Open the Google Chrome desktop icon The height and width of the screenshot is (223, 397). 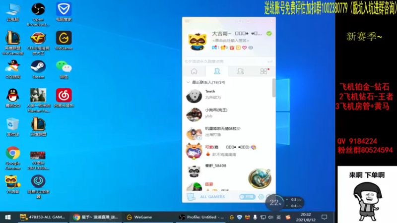pos(13,158)
